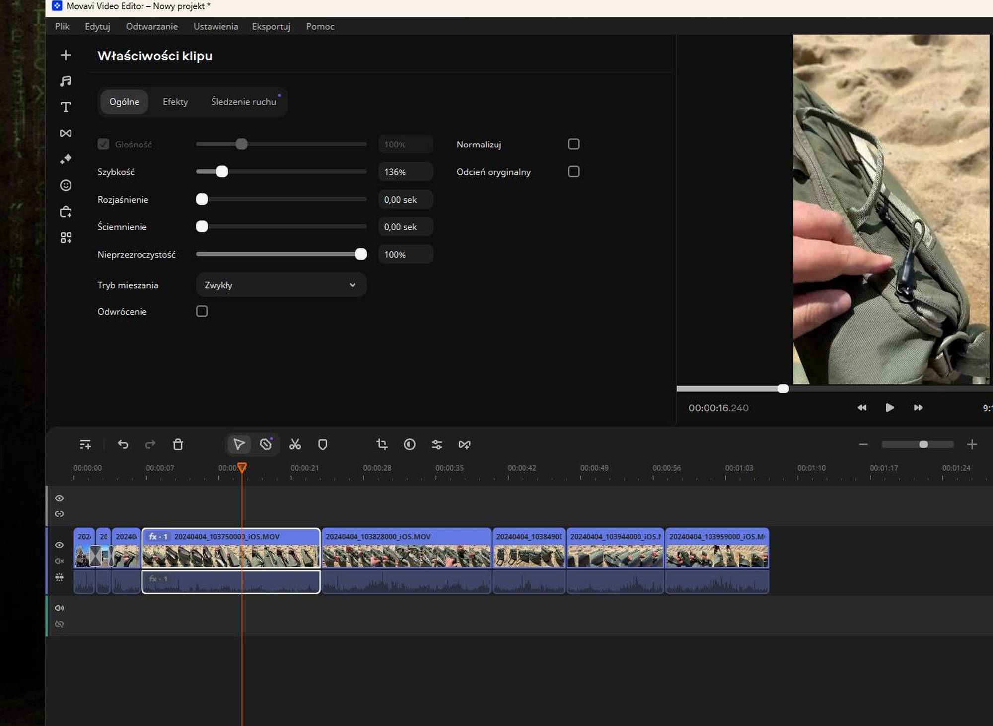Switch to the Efekty tab
Viewport: 993px width, 726px height.
[x=175, y=102]
